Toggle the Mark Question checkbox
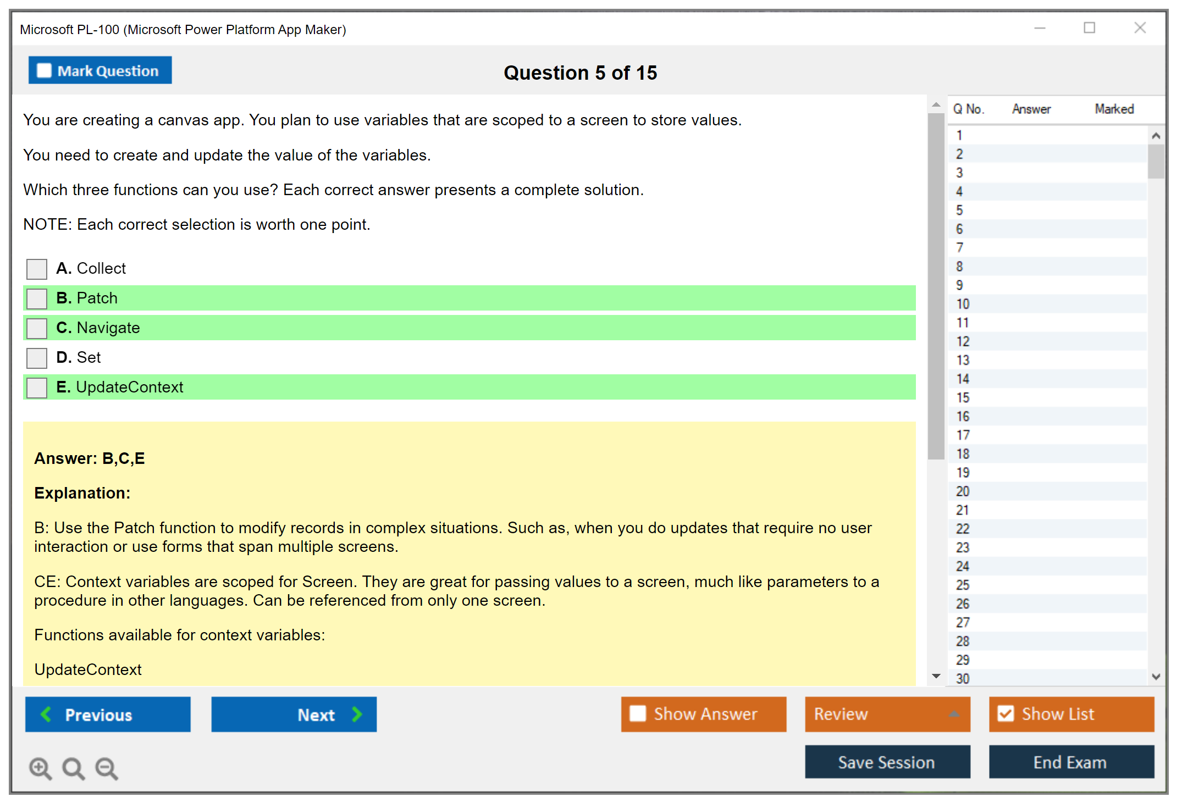The image size is (1182, 808). click(44, 70)
